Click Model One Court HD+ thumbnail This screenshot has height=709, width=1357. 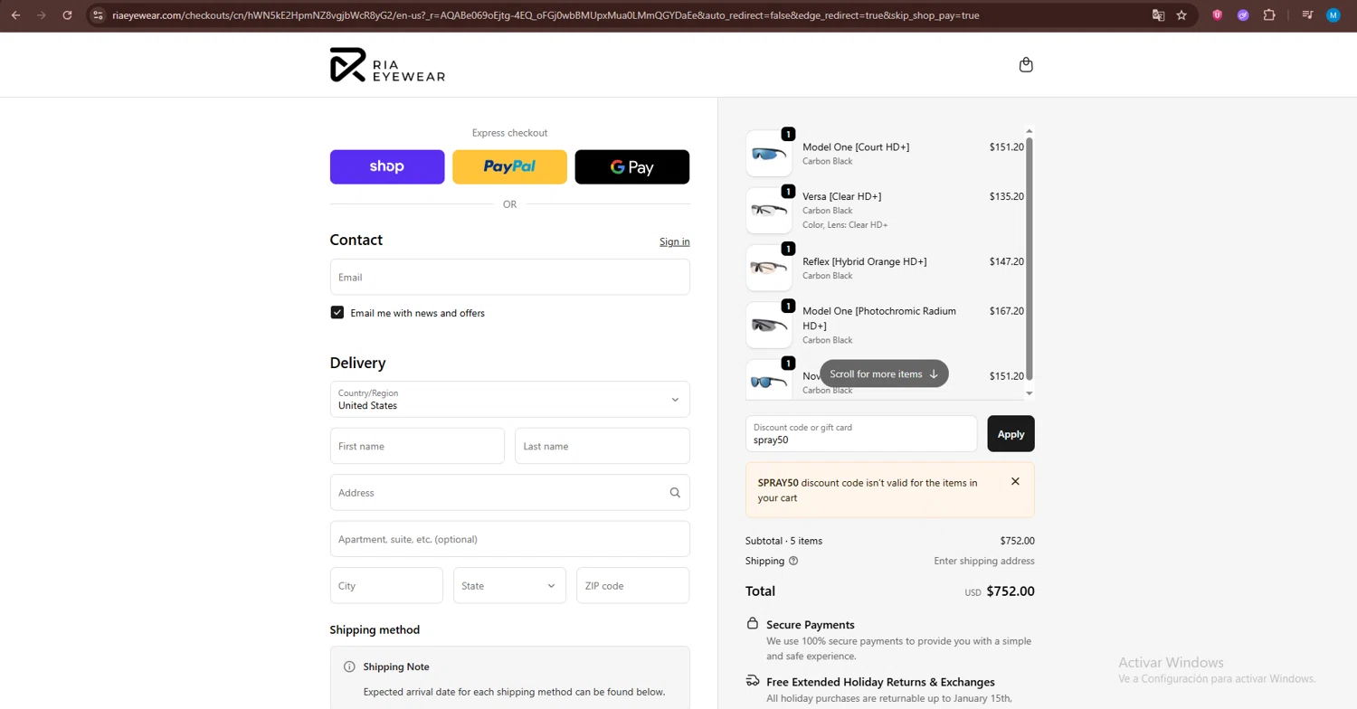click(769, 154)
